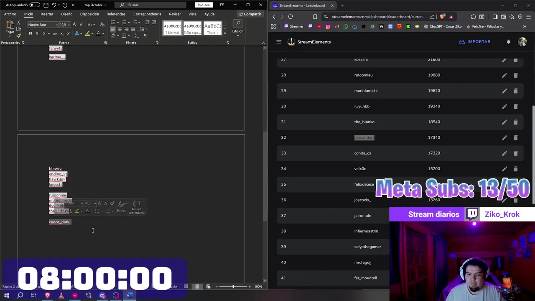Delete the mariidumichi leaderboard entry

pyautogui.click(x=515, y=91)
